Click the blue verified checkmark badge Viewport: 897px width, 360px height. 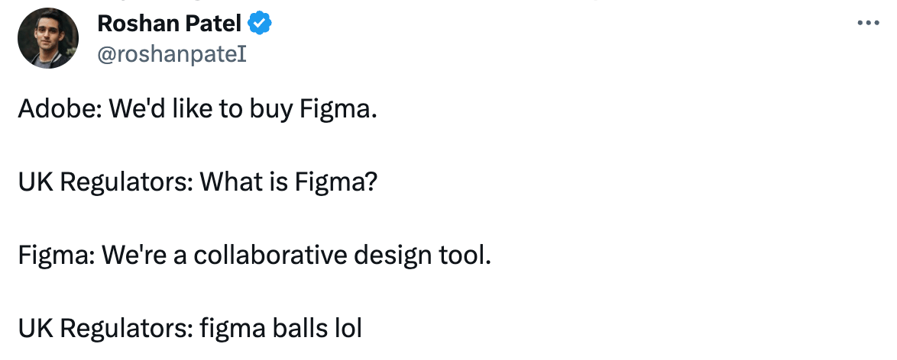coord(261,25)
